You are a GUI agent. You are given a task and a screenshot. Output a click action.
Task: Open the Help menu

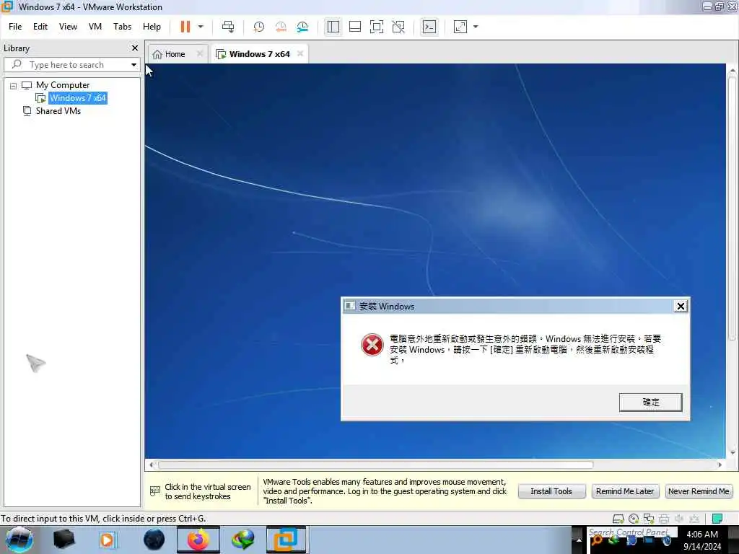click(x=152, y=27)
